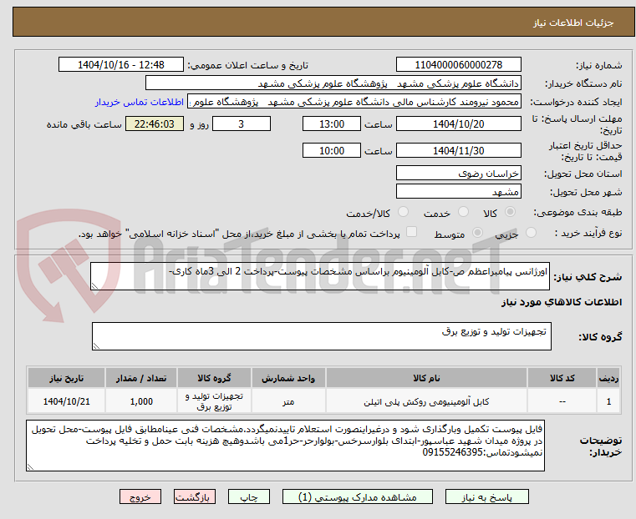Click the توضیحات خریدار notes textbox

click(x=285, y=446)
